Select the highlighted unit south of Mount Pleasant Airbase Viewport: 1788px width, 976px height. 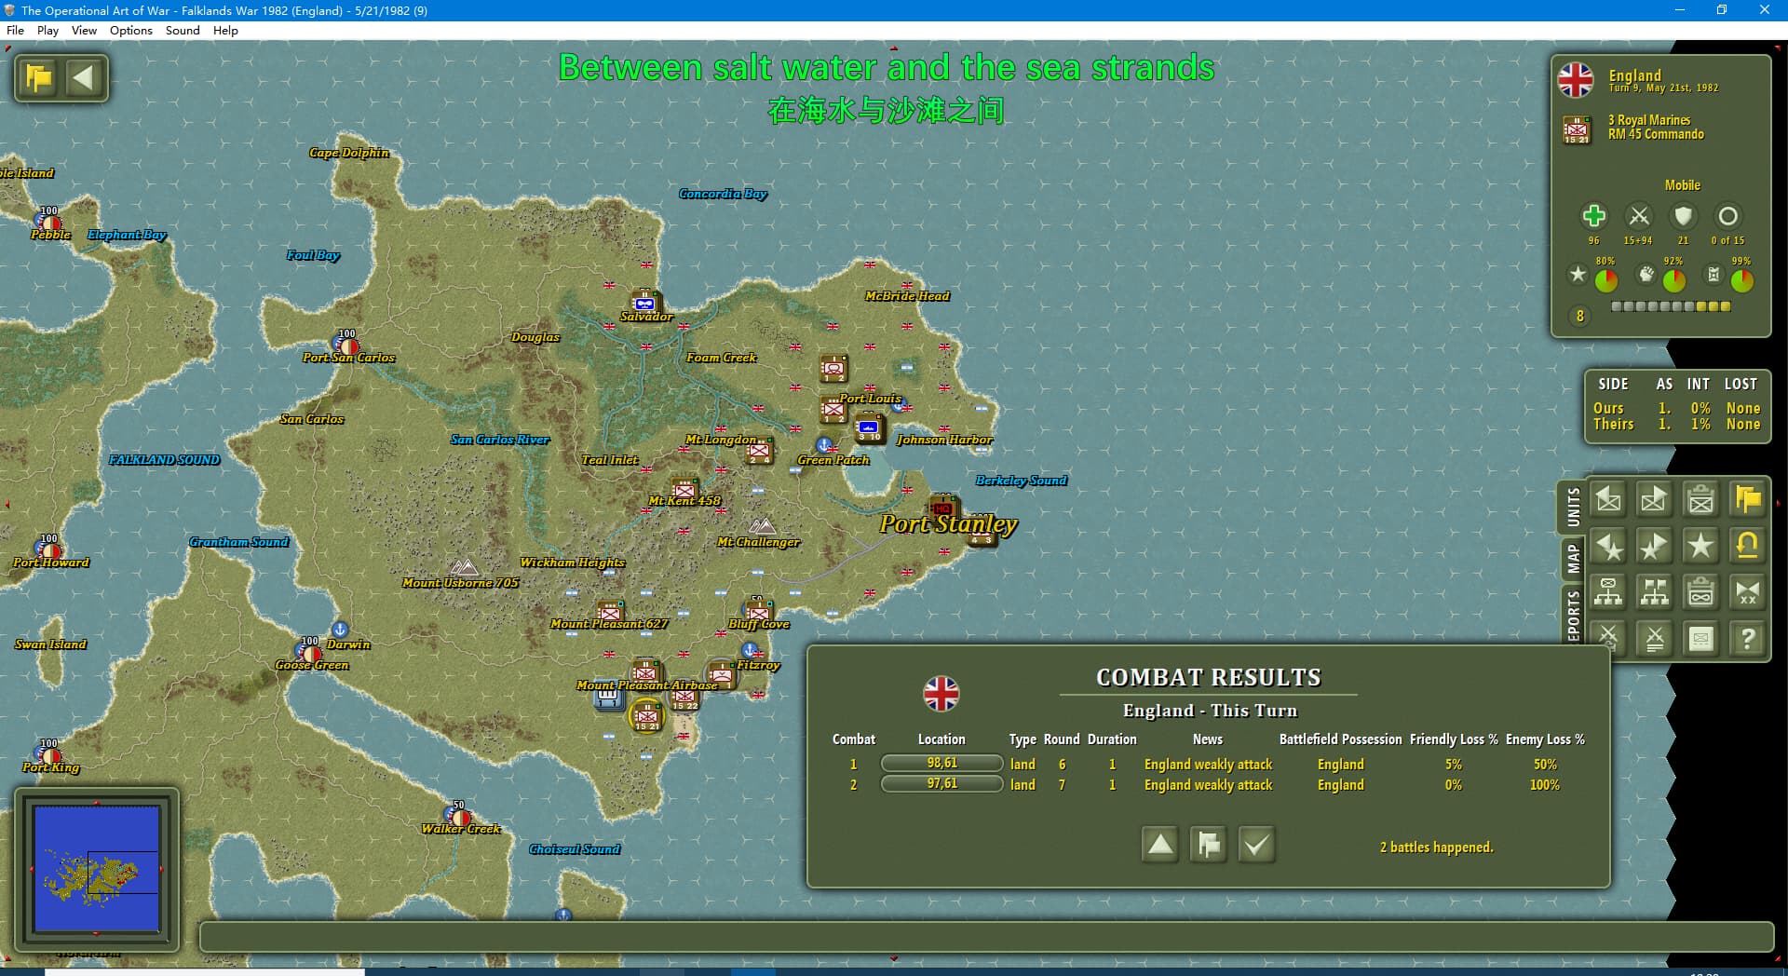tap(647, 715)
